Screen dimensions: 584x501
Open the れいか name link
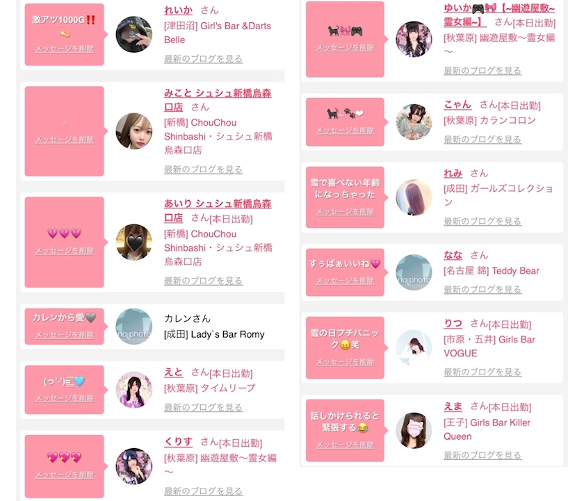(178, 10)
